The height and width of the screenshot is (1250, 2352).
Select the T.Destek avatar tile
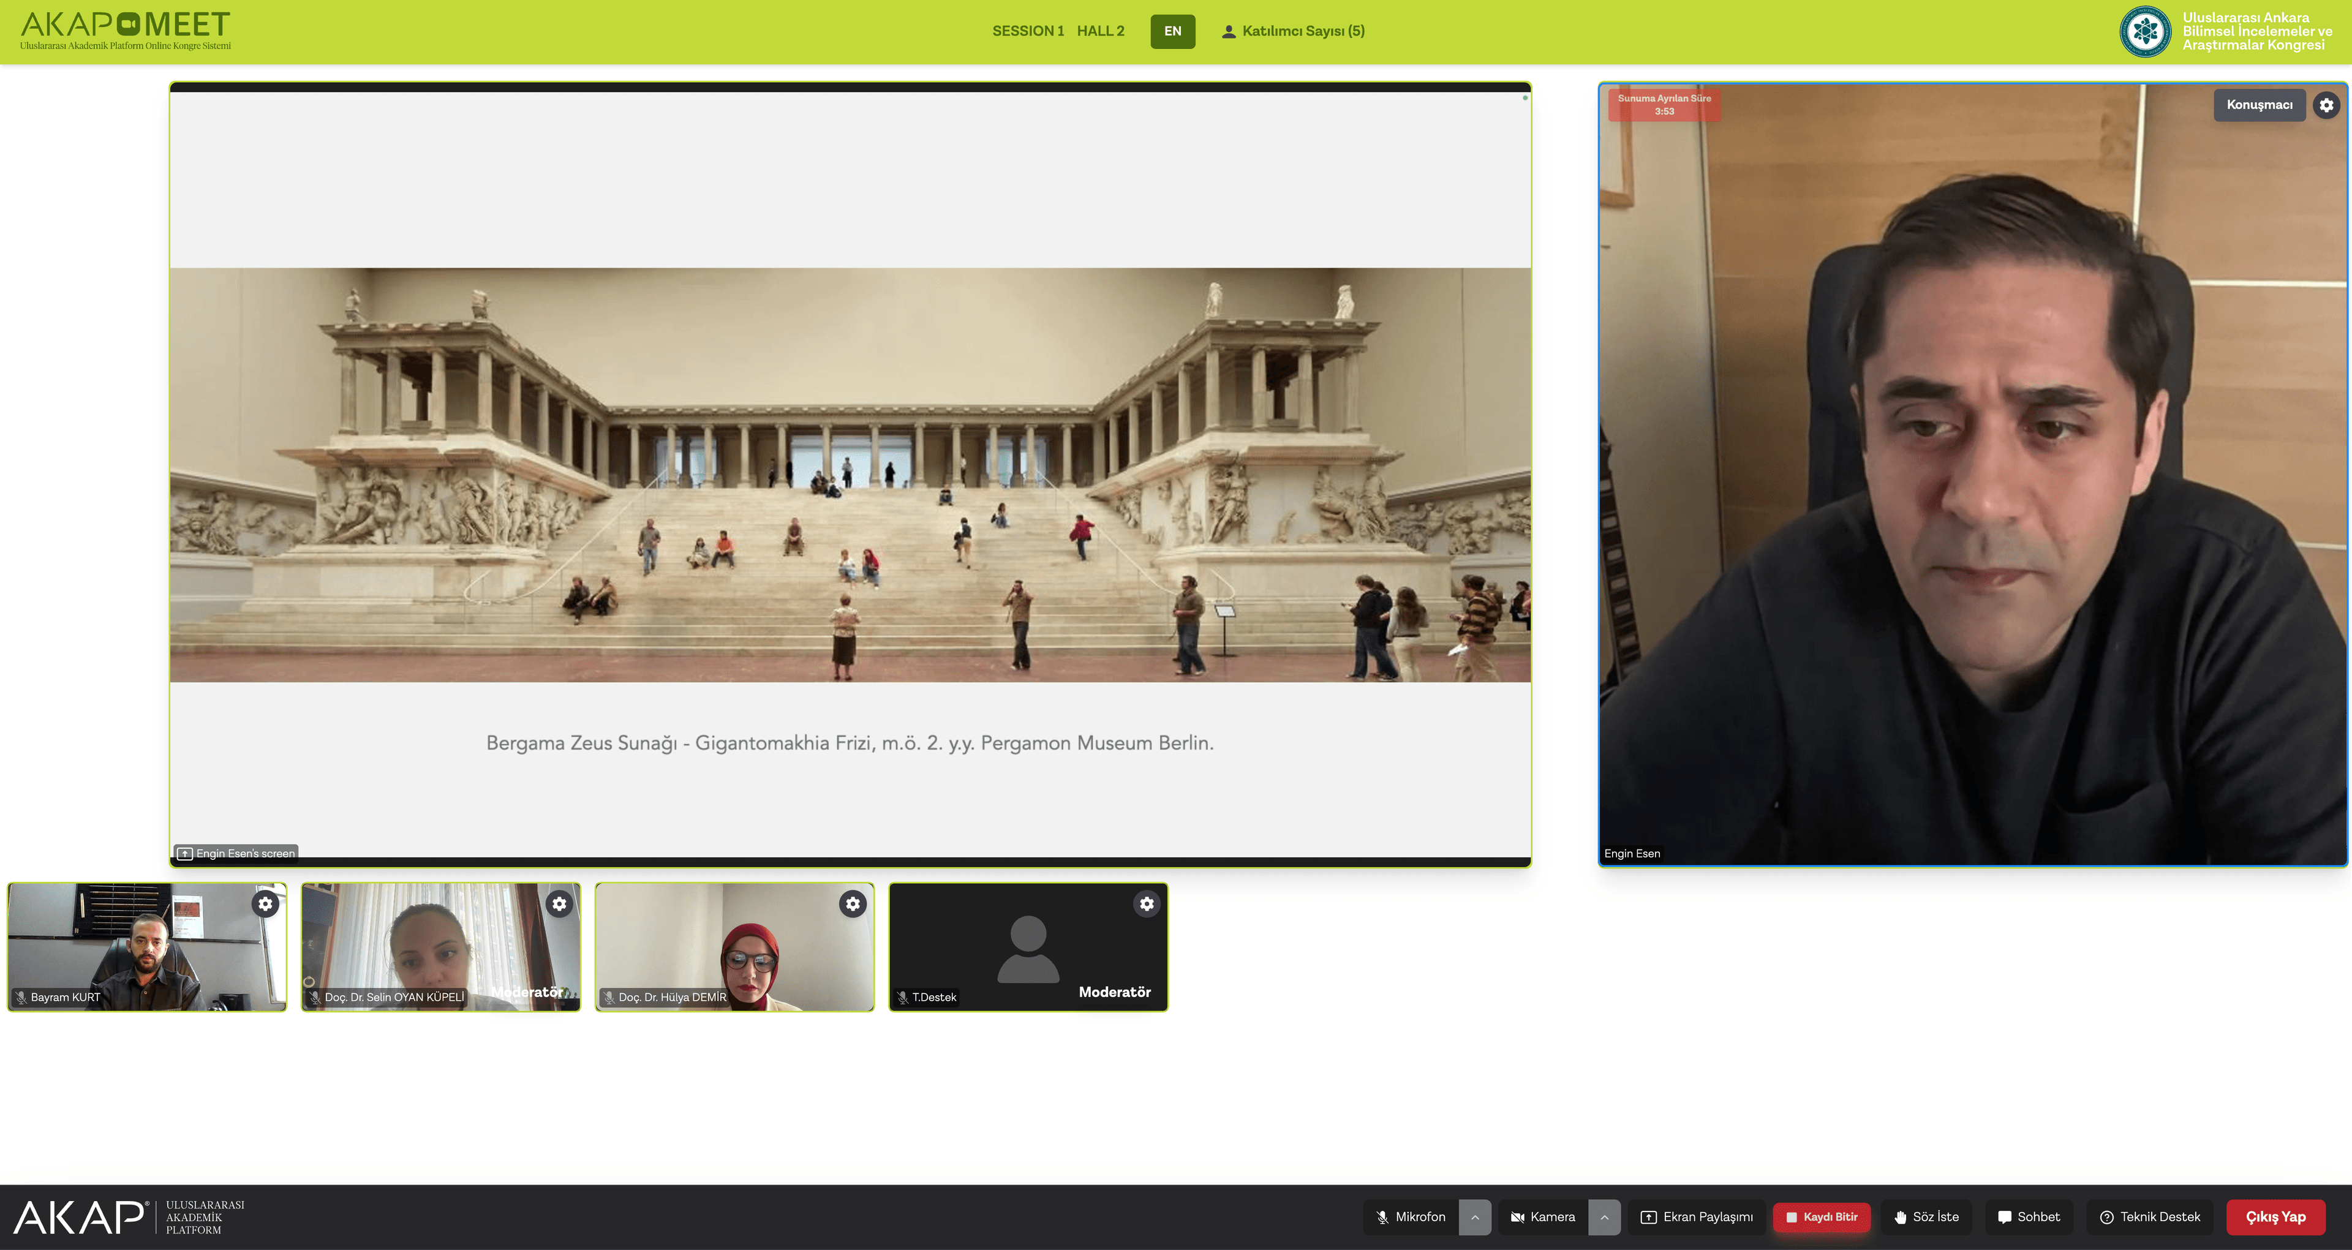(x=1028, y=947)
